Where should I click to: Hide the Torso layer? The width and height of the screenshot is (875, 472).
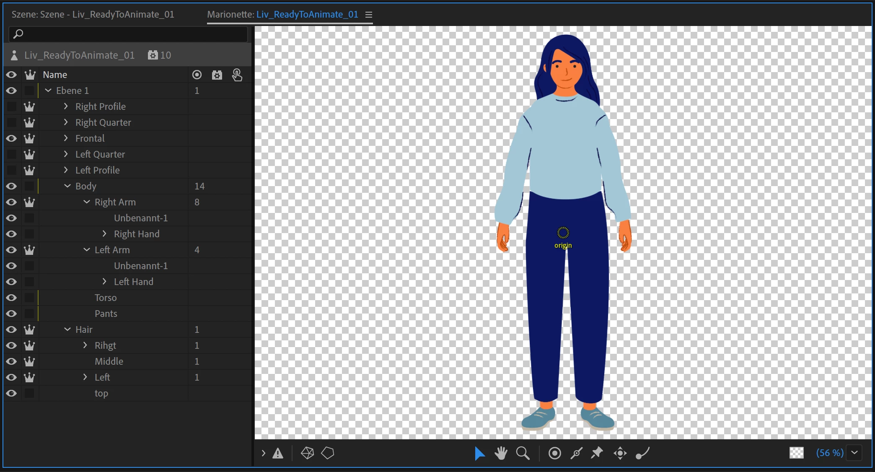11,298
